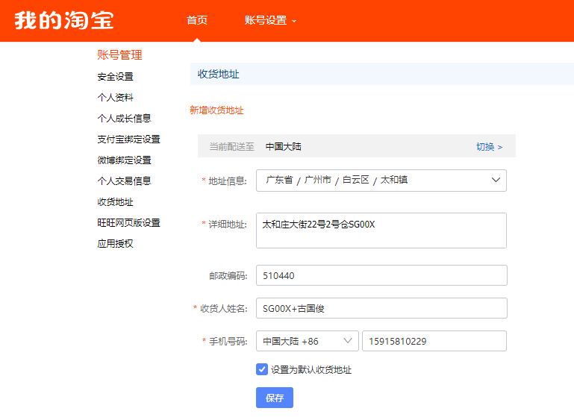This screenshot has height=417, width=574.
Task: Click the 账号管理 sidebar heading
Action: [119, 55]
